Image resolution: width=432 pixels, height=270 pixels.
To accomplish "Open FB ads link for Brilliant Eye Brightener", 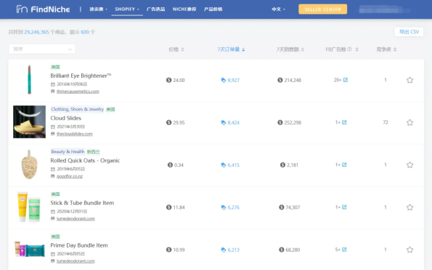I will pos(345,80).
